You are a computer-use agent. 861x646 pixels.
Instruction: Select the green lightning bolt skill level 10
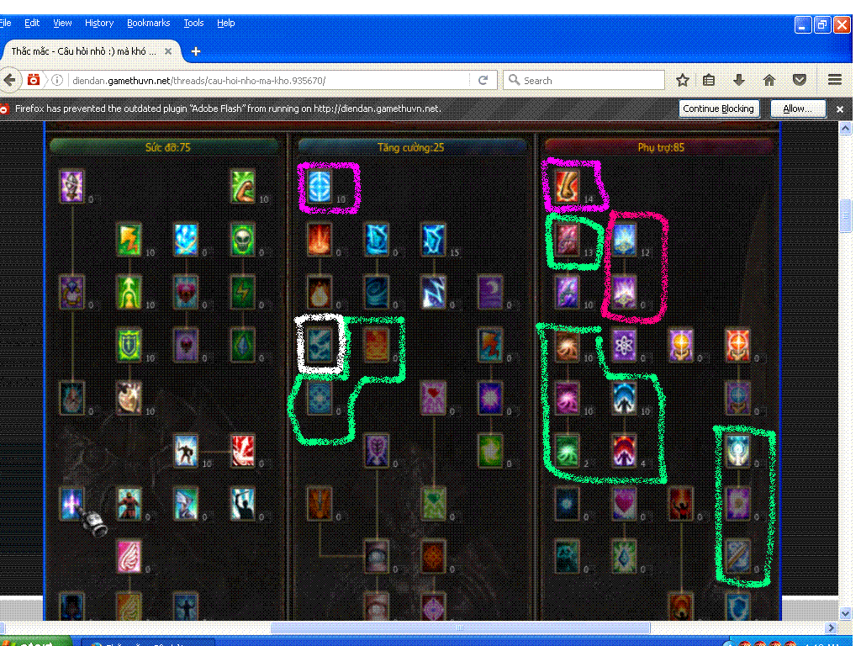tap(129, 240)
